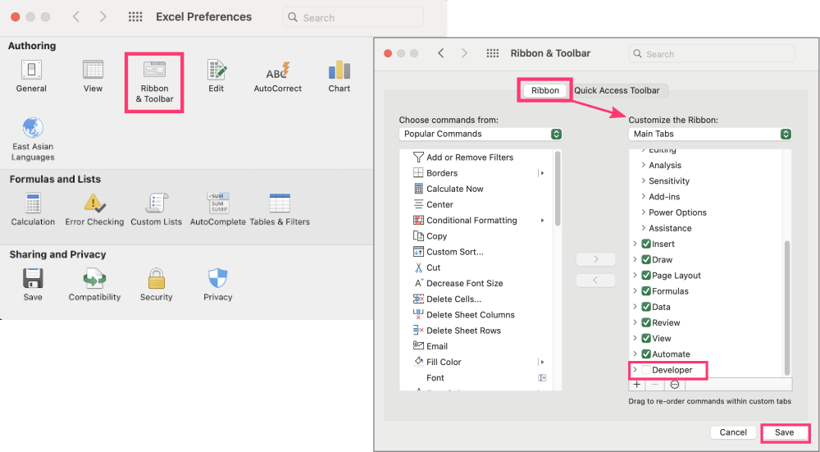Go forward in Ribbon & Toolbar window
The height and width of the screenshot is (452, 820).
click(464, 53)
